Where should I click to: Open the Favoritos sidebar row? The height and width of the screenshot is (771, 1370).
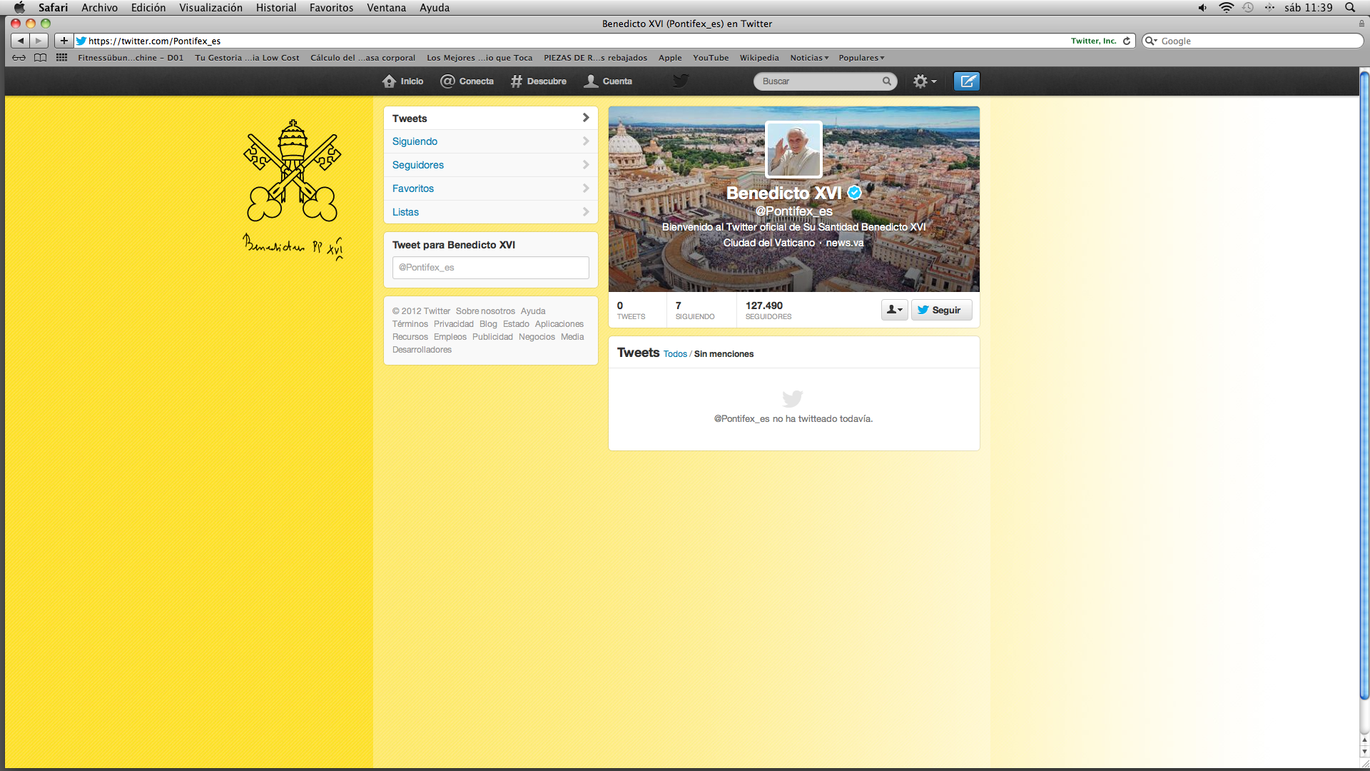490,188
